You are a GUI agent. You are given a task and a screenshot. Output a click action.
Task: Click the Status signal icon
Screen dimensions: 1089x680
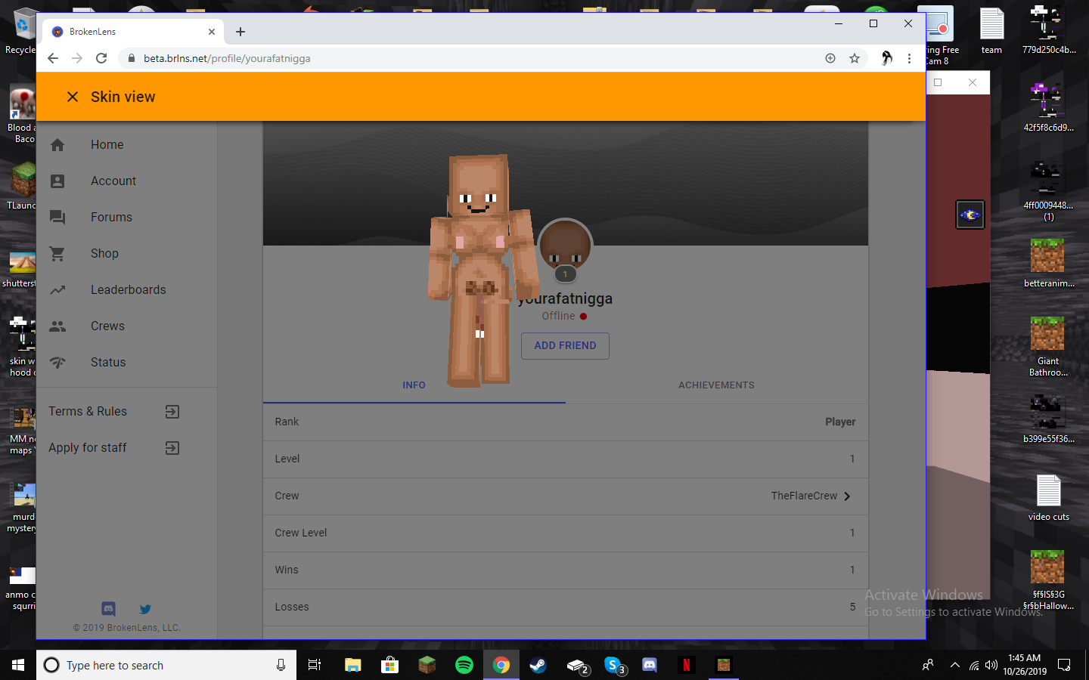pyautogui.click(x=57, y=363)
